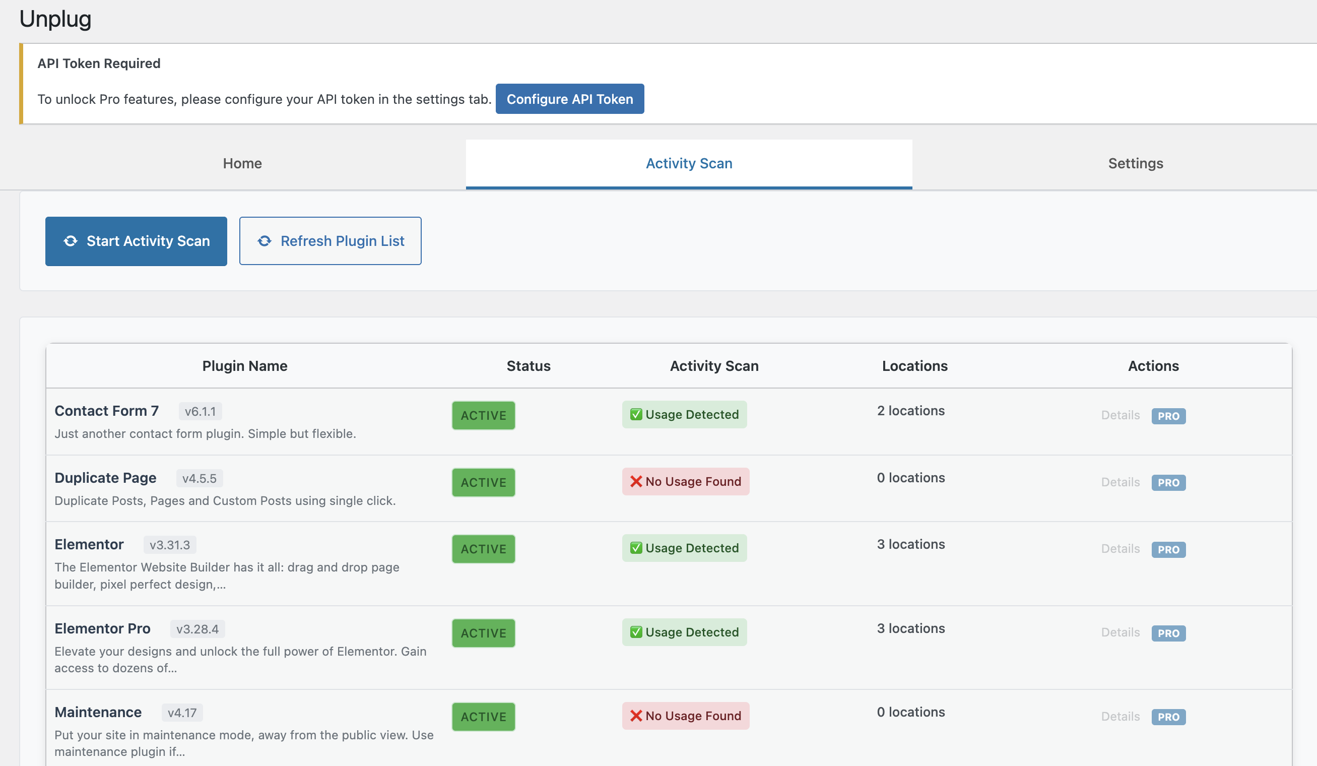Click the Maintenance plugin name
Image resolution: width=1317 pixels, height=766 pixels.
(x=98, y=712)
